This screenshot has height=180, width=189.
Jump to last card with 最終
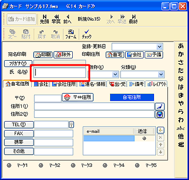(133, 19)
